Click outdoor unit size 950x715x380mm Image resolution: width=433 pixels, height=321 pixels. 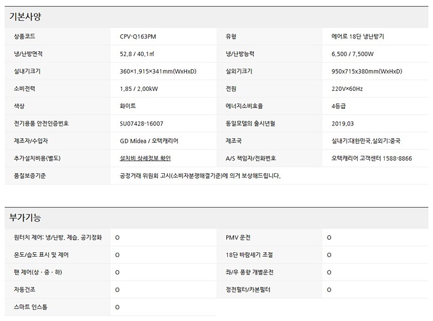(367, 71)
